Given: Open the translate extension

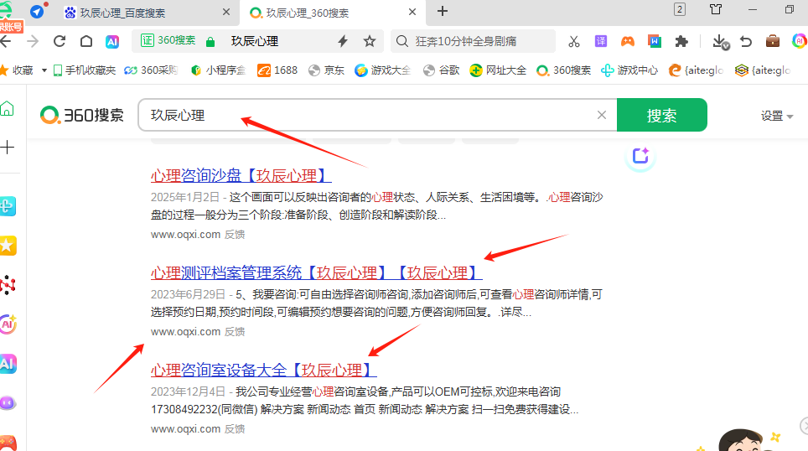Looking at the screenshot, I should [601, 41].
